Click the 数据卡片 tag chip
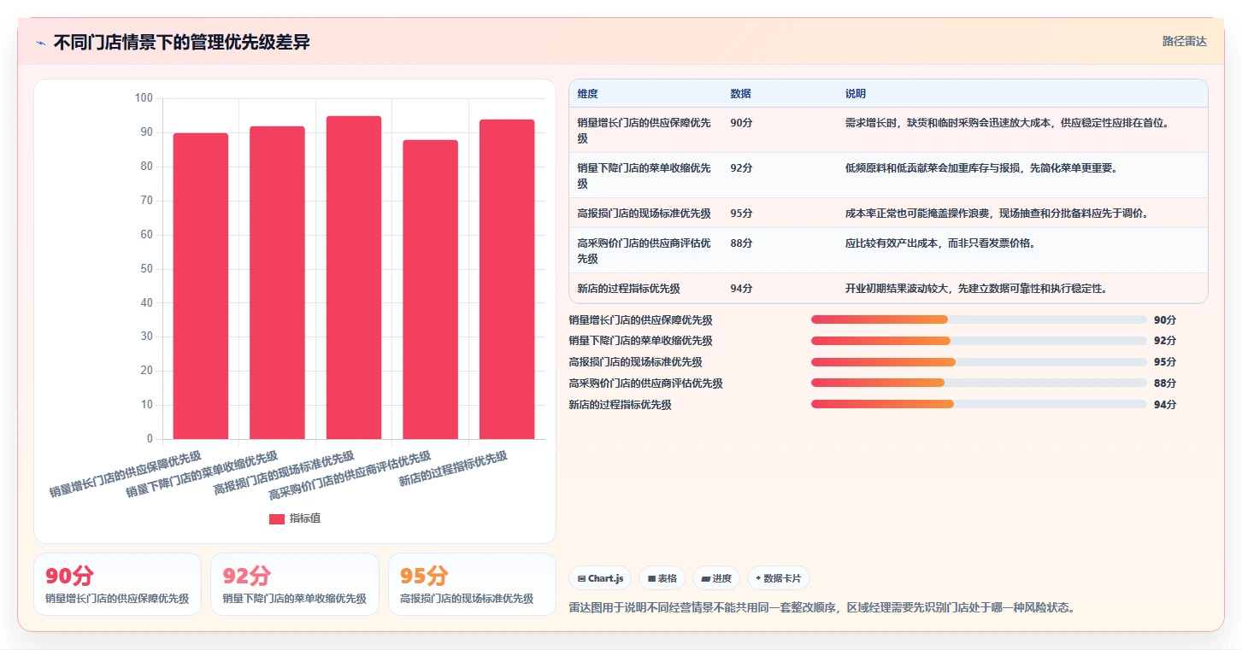This screenshot has height=650, width=1242. [778, 578]
